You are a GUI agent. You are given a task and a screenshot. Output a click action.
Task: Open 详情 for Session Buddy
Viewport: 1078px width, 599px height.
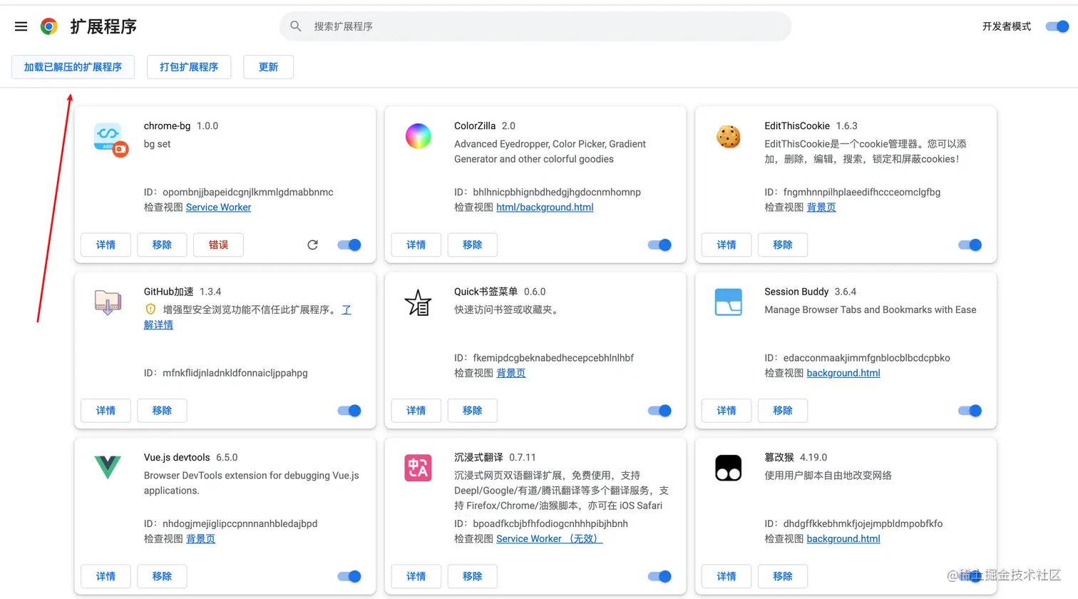tap(727, 411)
